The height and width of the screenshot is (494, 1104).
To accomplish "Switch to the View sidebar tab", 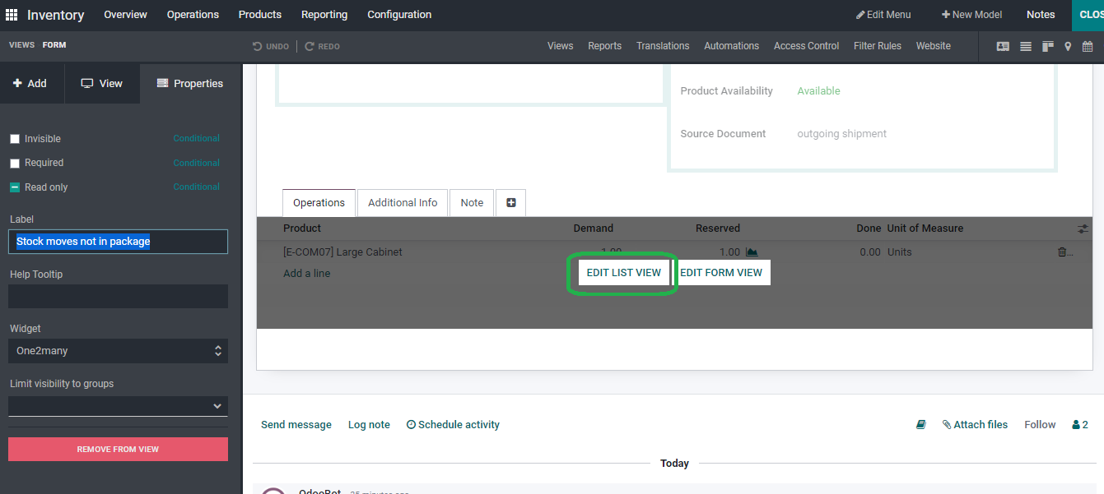I will [x=102, y=84].
